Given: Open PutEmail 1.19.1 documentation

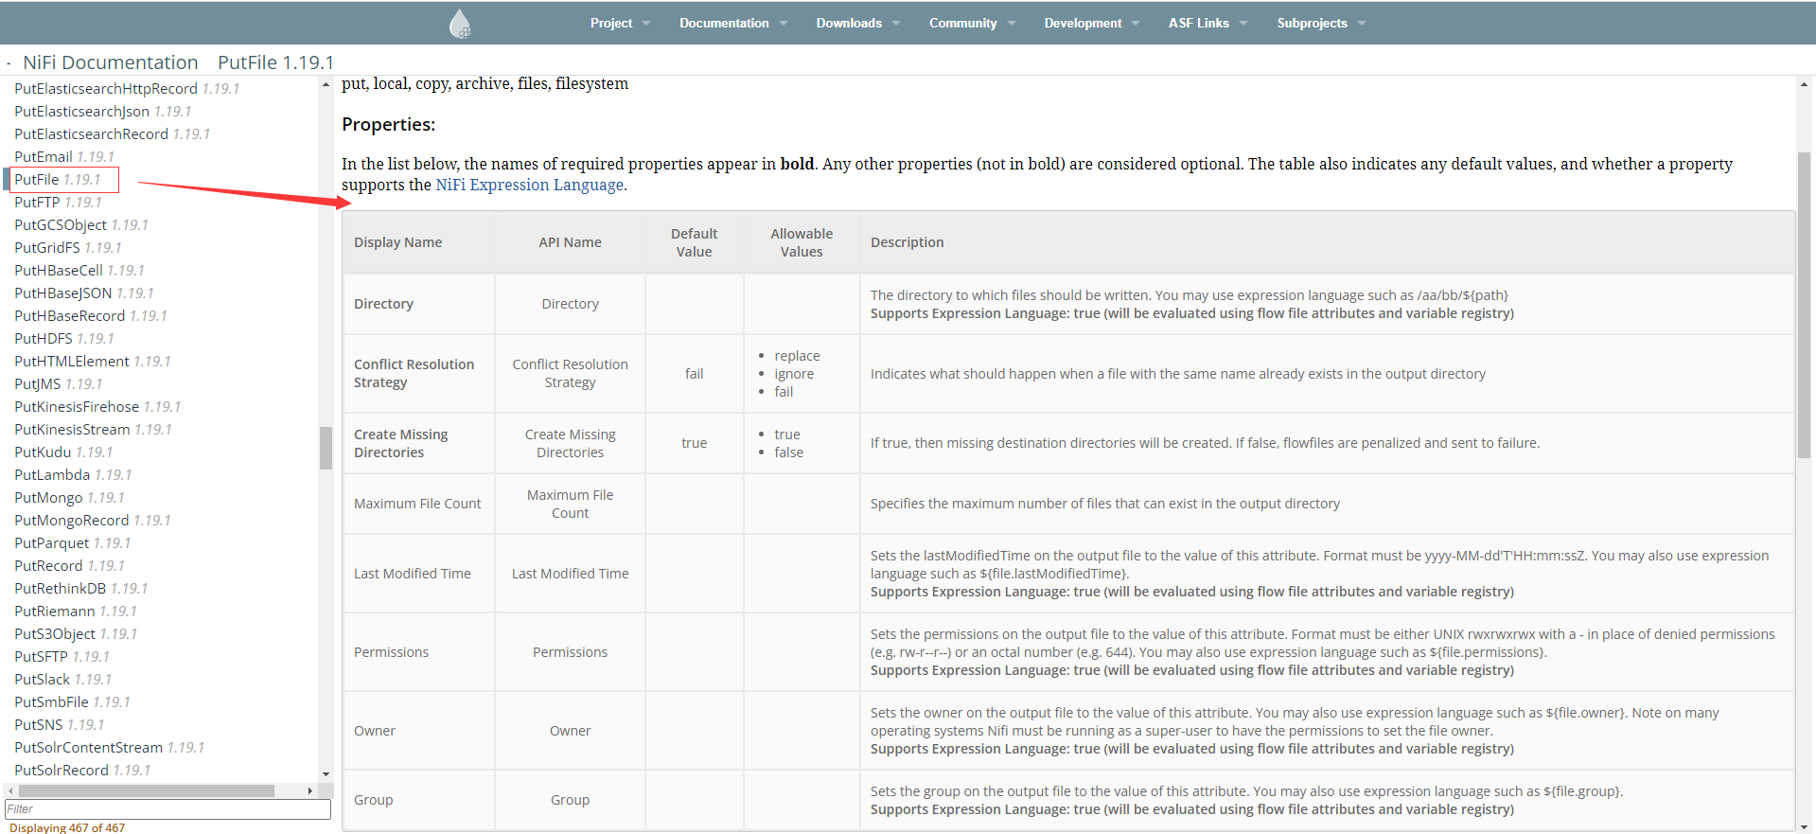Looking at the screenshot, I should point(64,157).
